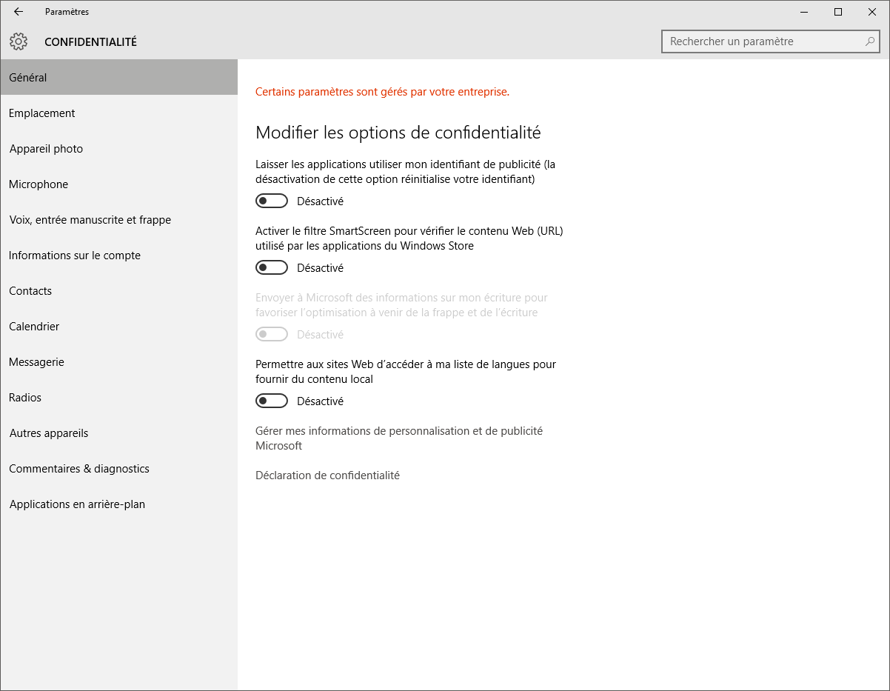Switch to Calendrier settings
Viewport: 890px width, 691px height.
34,327
